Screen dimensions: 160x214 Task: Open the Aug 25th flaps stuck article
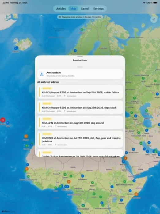click(80, 107)
